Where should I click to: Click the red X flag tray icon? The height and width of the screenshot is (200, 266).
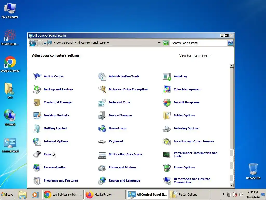[x=235, y=194]
